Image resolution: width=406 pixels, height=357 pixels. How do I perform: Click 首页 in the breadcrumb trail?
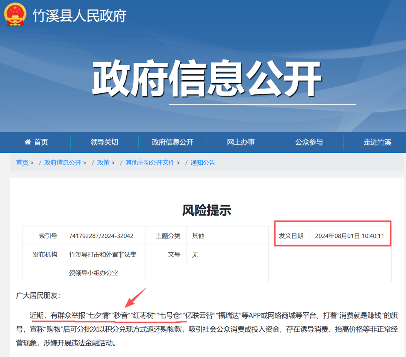[22, 163]
